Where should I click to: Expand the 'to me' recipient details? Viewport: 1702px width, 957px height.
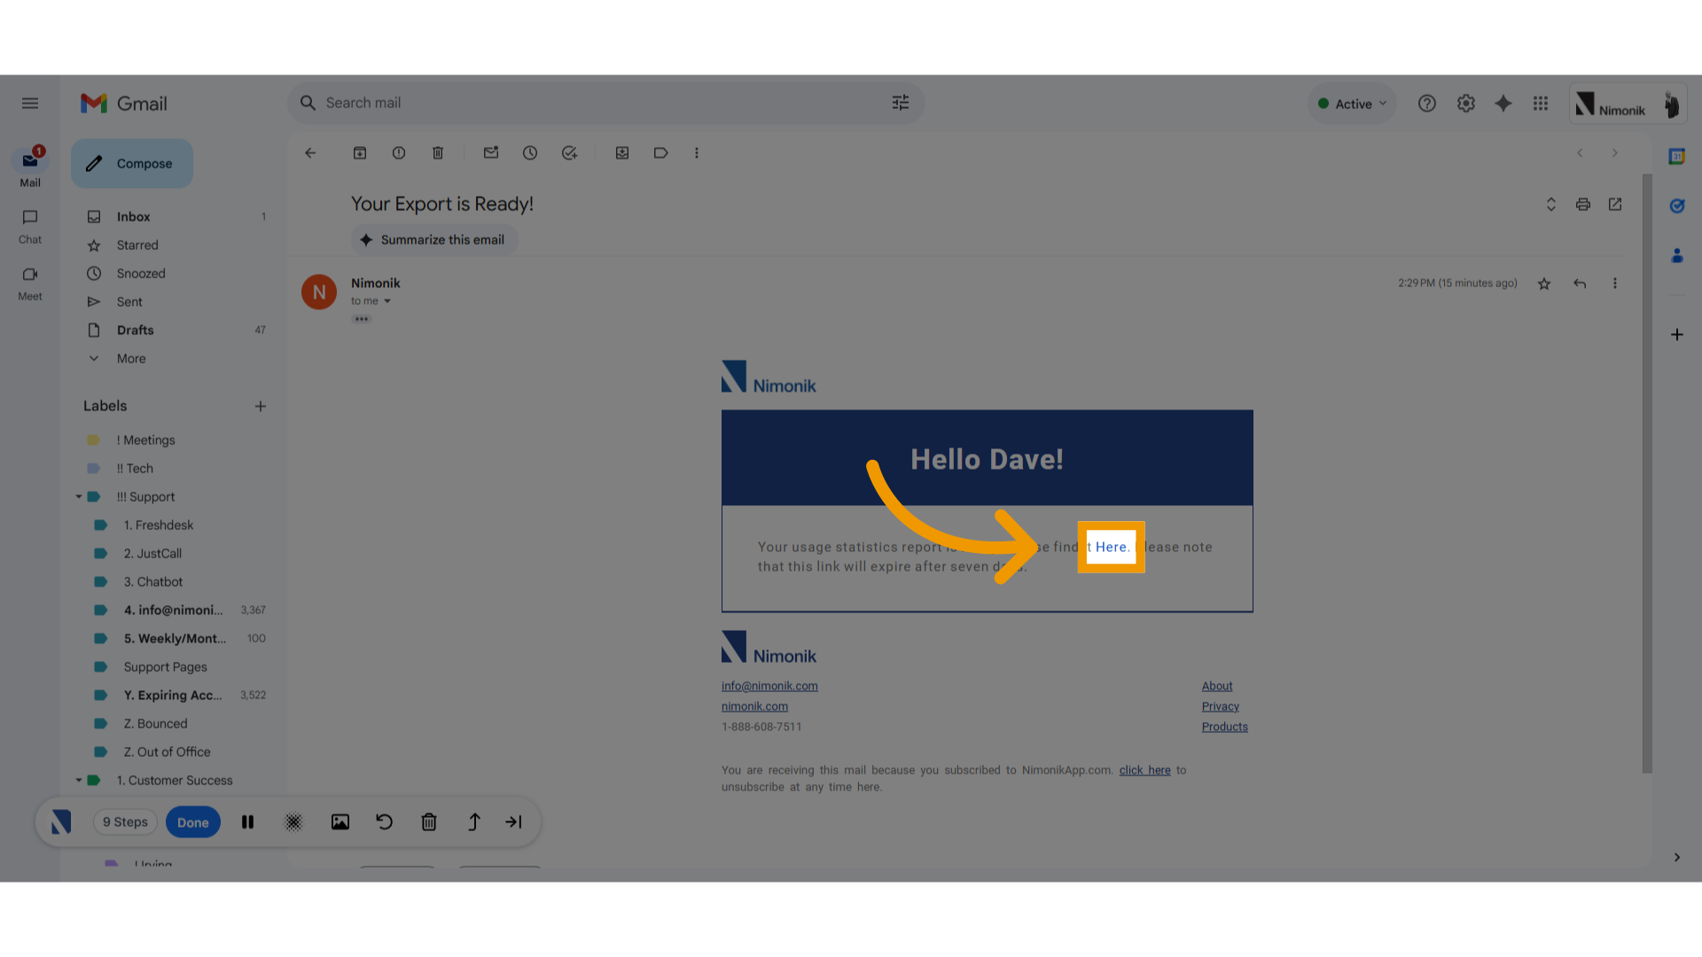click(387, 301)
